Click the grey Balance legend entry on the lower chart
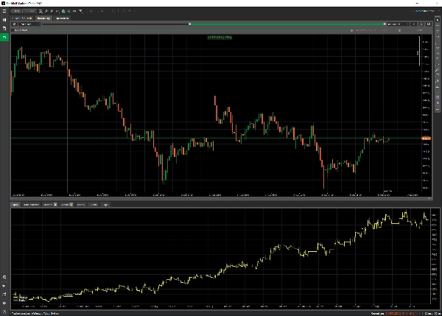This screenshot has height=316, width=442. tap(20, 301)
